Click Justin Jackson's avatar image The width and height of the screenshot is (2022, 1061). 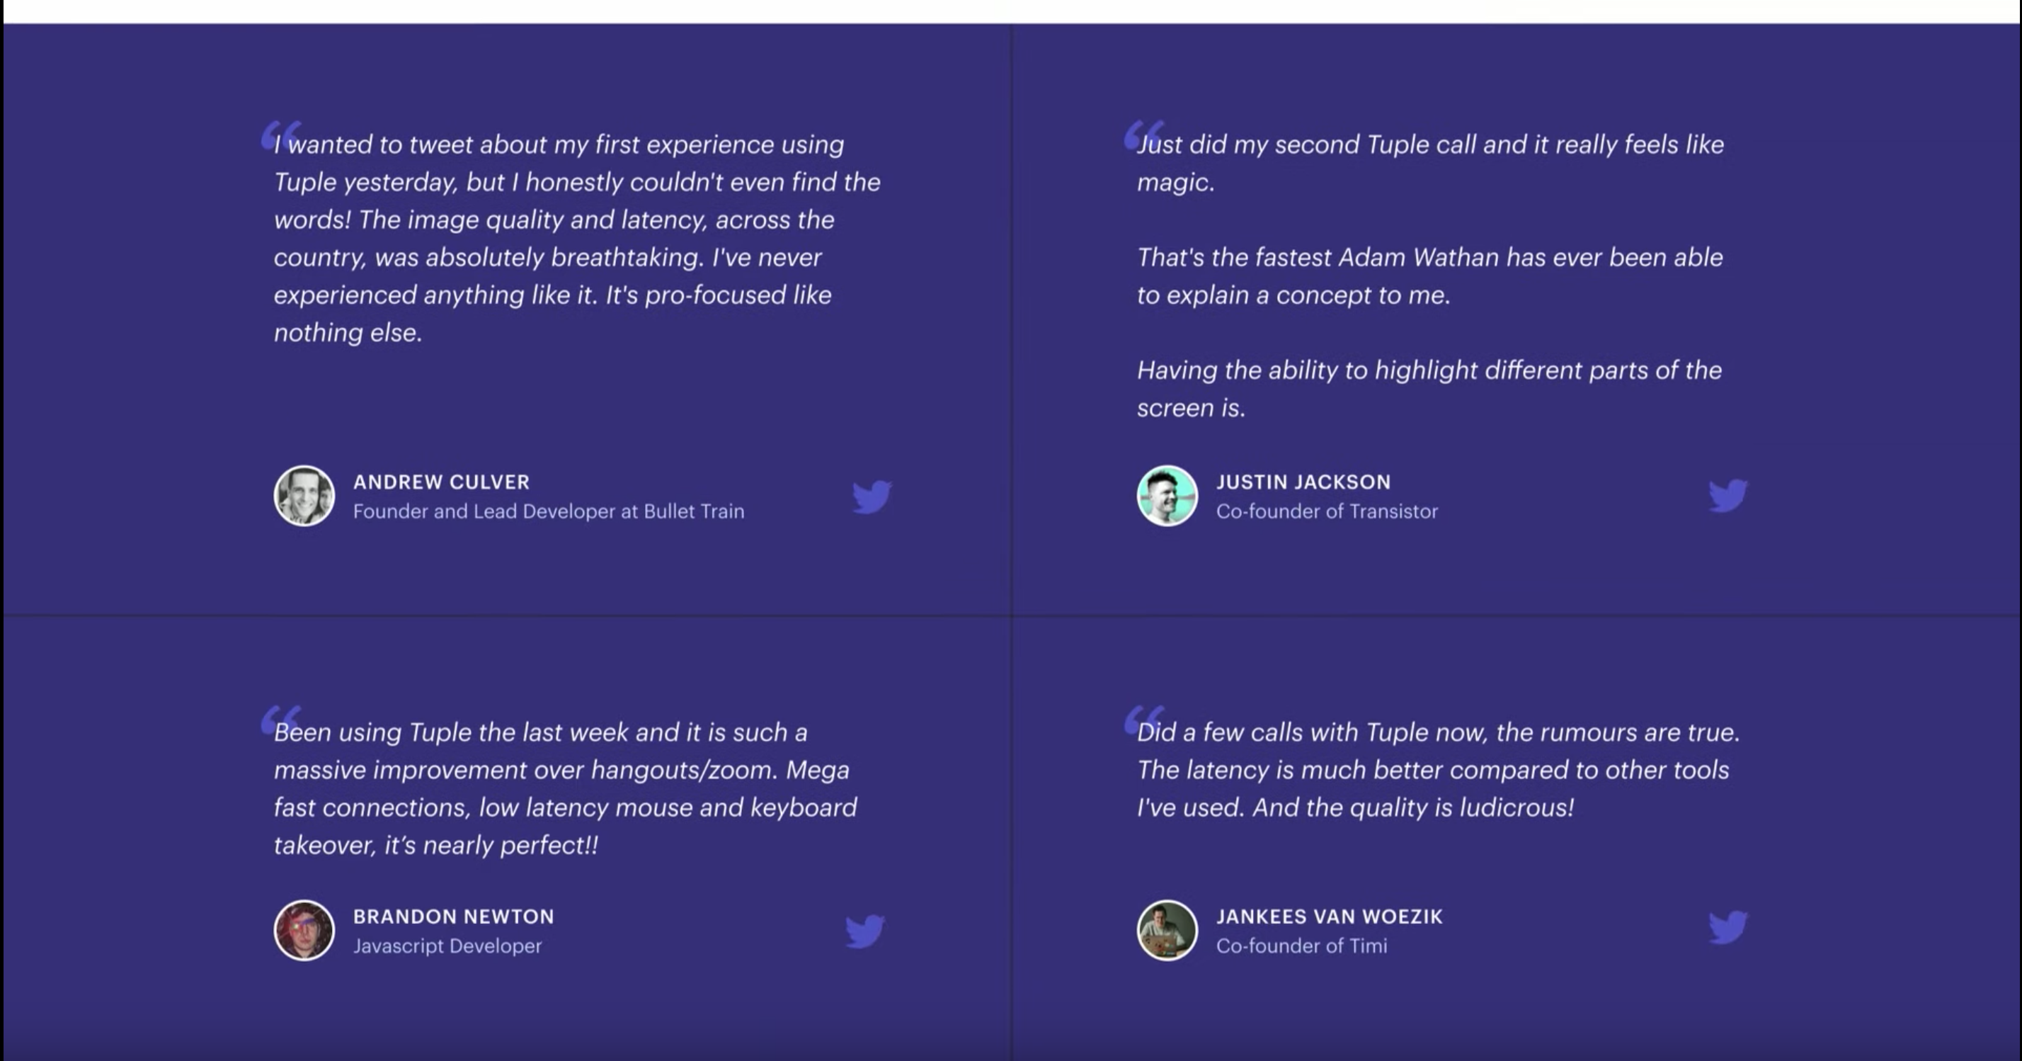point(1167,497)
